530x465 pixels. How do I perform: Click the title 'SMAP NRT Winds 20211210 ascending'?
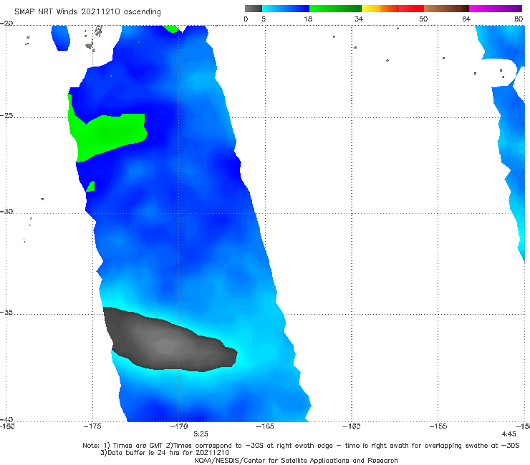pos(87,11)
